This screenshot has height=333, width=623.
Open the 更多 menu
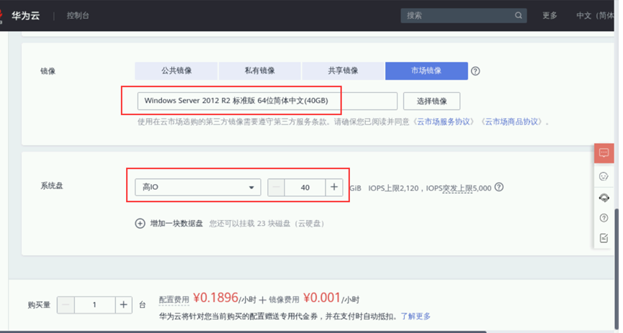(550, 16)
